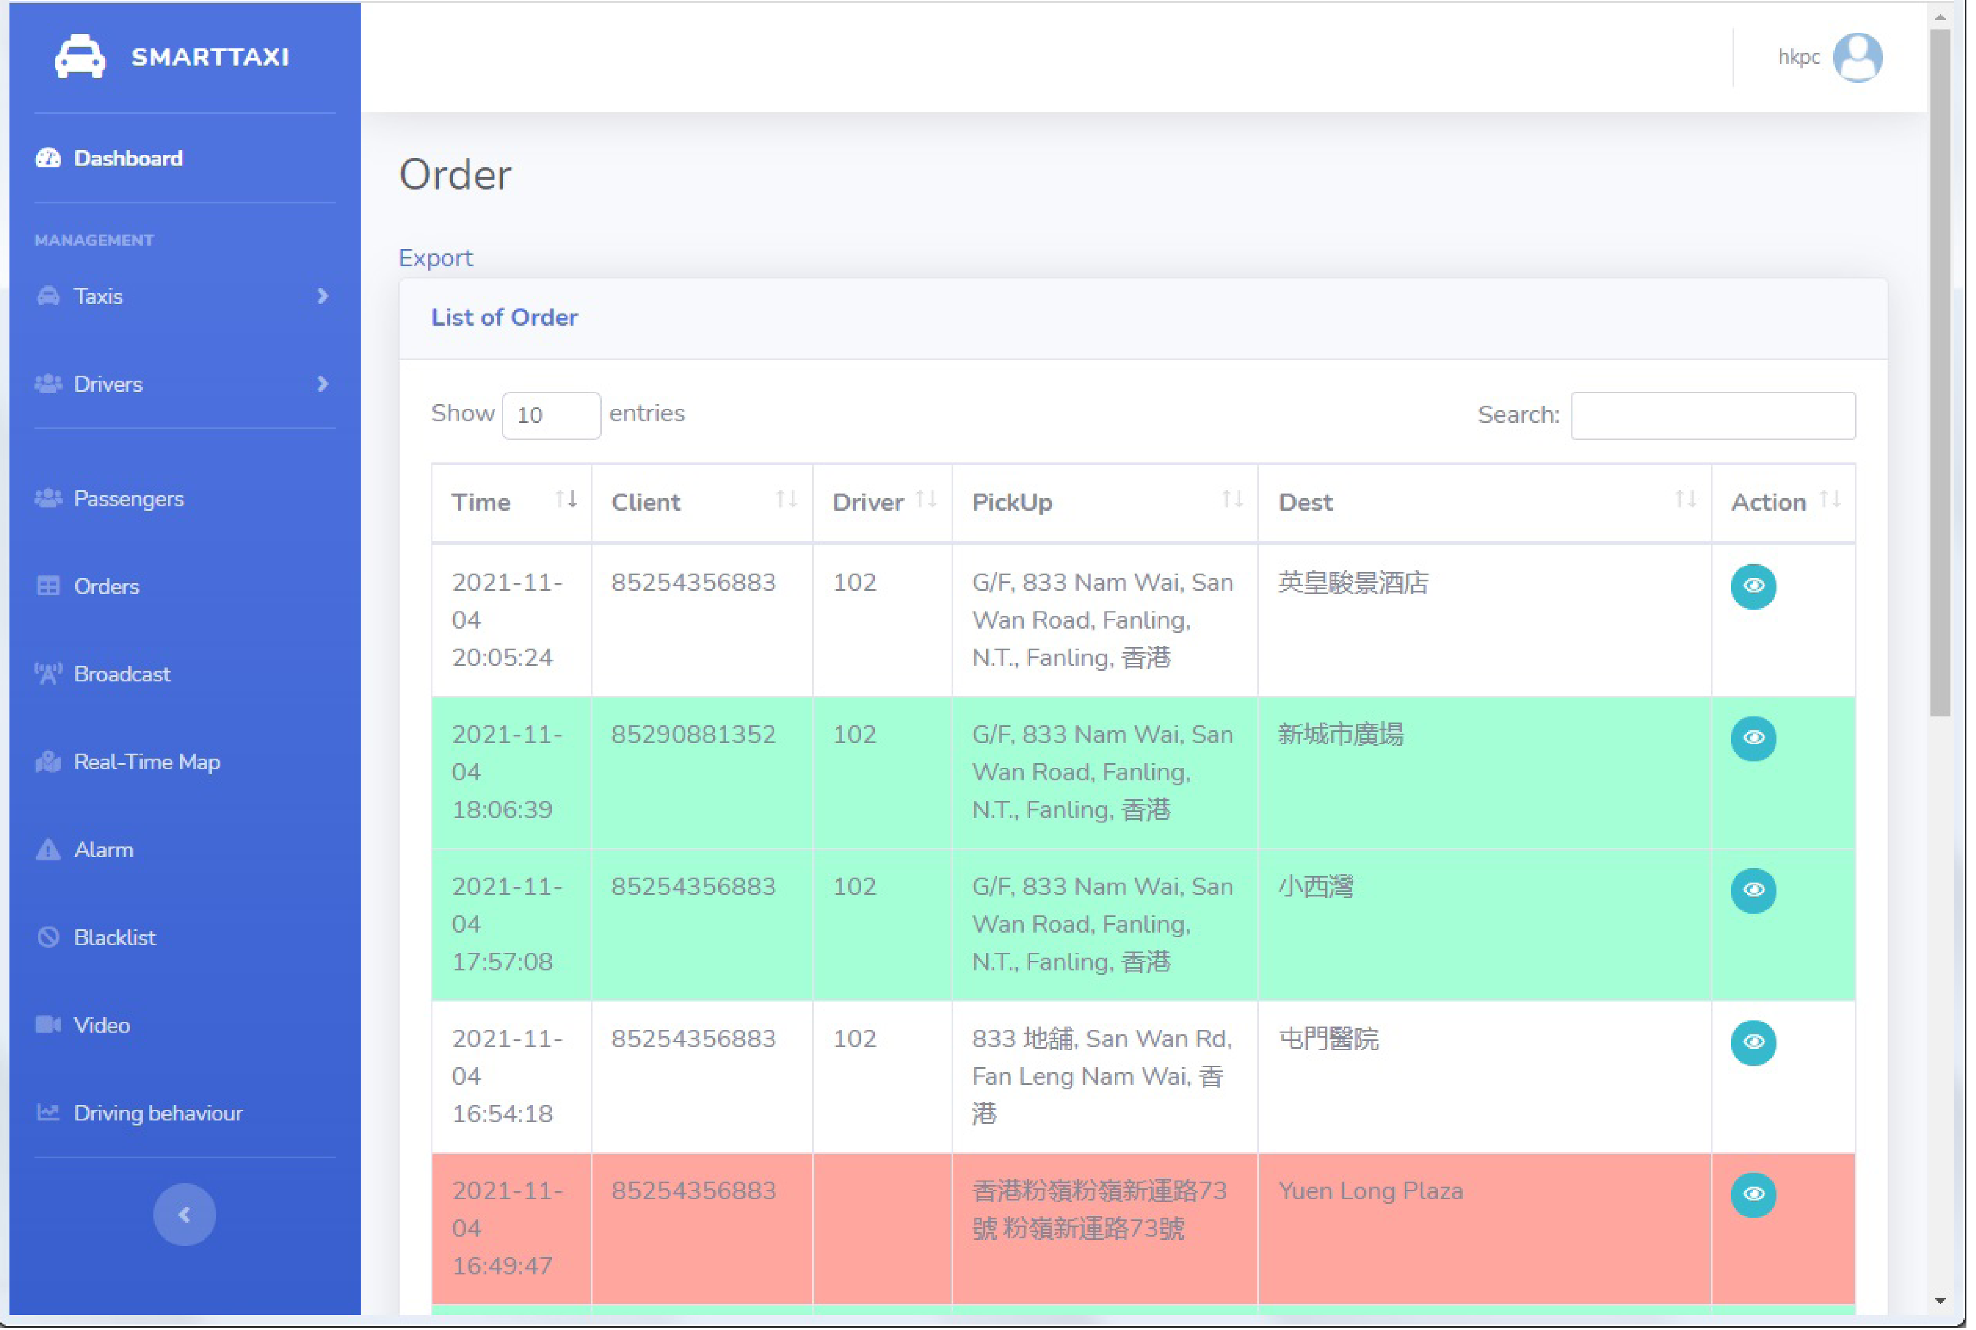Click the Dashboard gauge icon
The height and width of the screenshot is (1330, 1976).
coord(48,158)
